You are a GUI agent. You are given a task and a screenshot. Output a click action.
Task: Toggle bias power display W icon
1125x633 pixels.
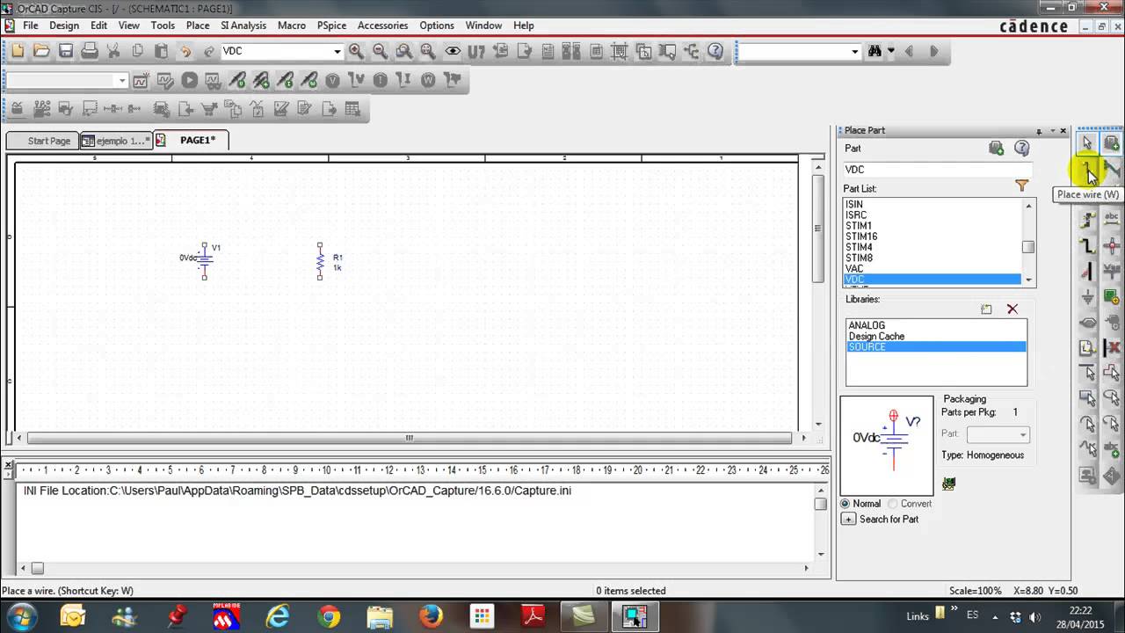point(428,81)
